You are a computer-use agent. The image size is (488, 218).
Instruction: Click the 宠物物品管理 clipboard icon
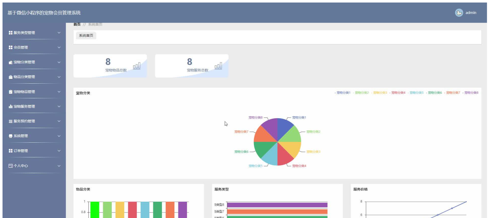pos(11,92)
